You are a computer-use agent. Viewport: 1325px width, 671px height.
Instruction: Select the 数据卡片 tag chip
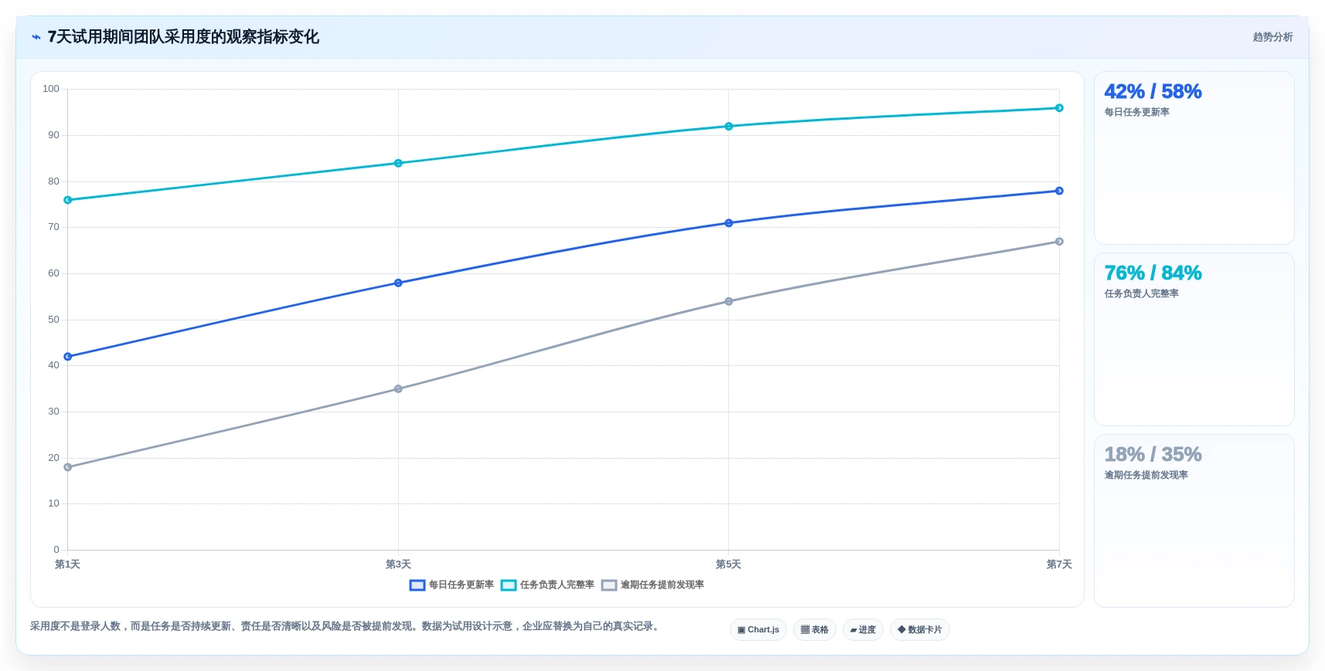point(920,630)
